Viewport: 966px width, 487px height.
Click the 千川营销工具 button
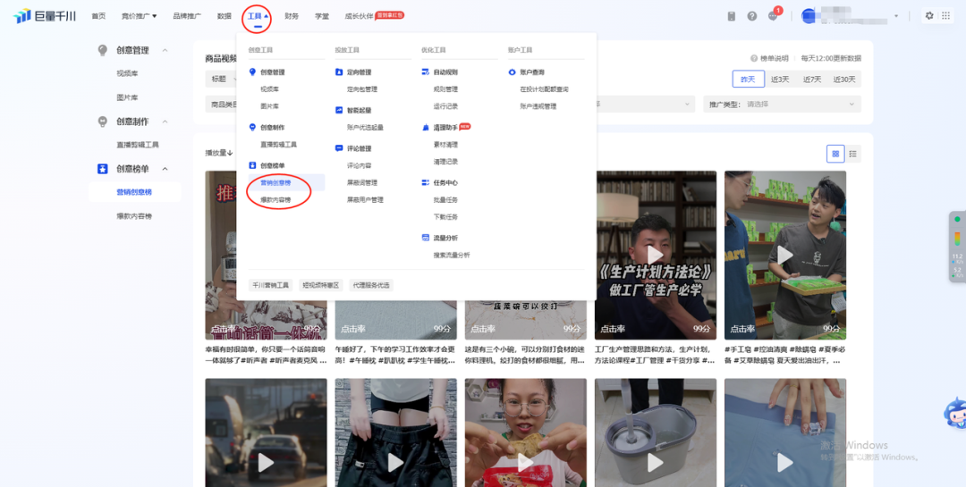271,285
